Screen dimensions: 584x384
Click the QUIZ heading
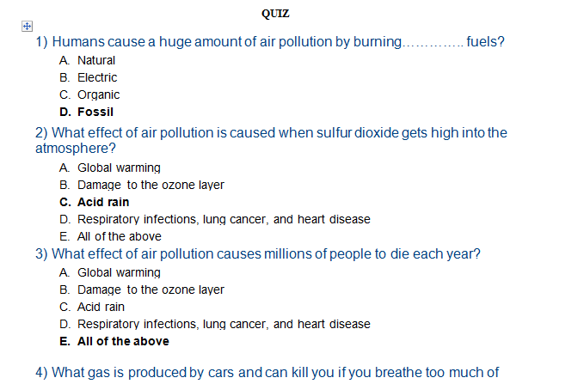coord(275,14)
